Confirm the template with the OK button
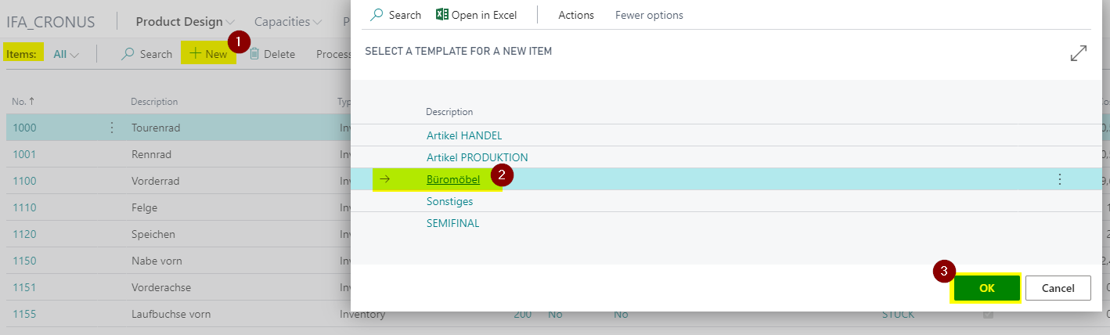Viewport: 1110px width, 335px height. pyautogui.click(x=986, y=288)
